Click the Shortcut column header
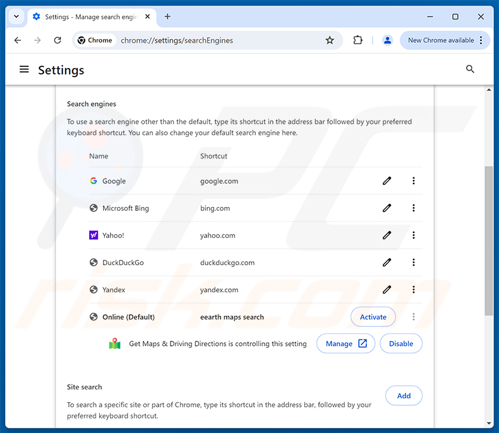Image resolution: width=499 pixels, height=433 pixels. coord(213,156)
